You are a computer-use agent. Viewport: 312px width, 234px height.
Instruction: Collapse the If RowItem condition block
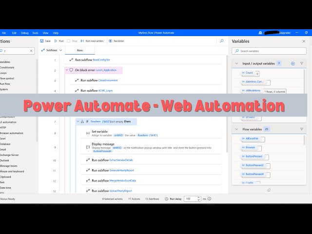point(78,121)
